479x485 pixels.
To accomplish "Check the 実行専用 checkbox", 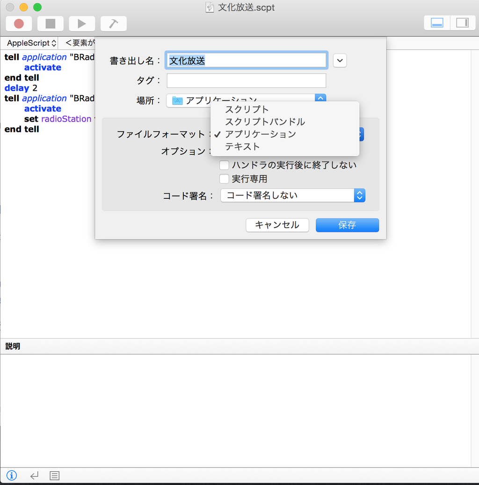I will [224, 179].
